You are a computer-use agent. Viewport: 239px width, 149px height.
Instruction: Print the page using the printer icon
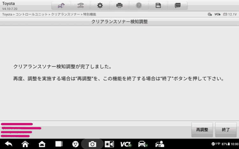(x=119, y=5)
